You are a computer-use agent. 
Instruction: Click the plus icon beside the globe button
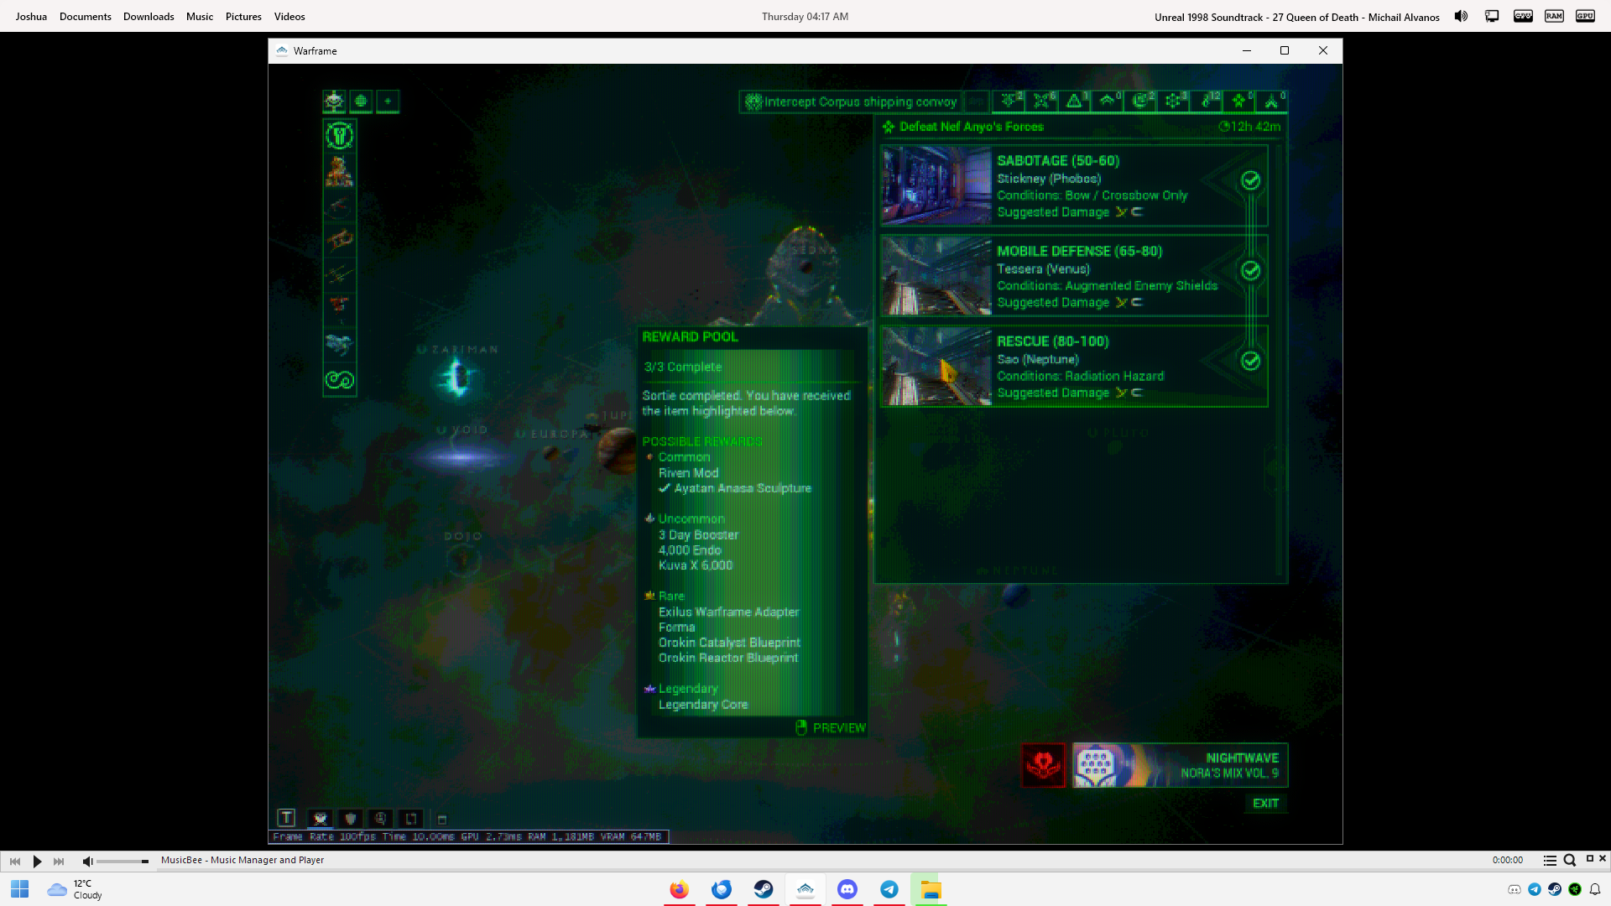coord(388,102)
